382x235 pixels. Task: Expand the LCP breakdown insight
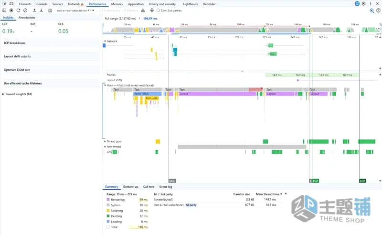(x=51, y=43)
